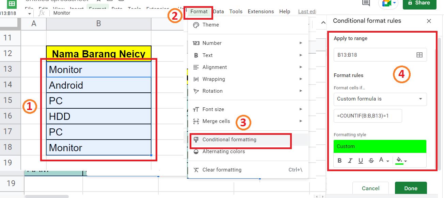The image size is (444, 198).
Task: Toggle bold in Formatting style
Action: [x=339, y=161]
